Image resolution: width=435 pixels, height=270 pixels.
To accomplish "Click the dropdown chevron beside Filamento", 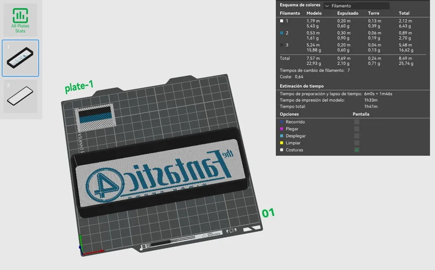I will click(327, 6).
